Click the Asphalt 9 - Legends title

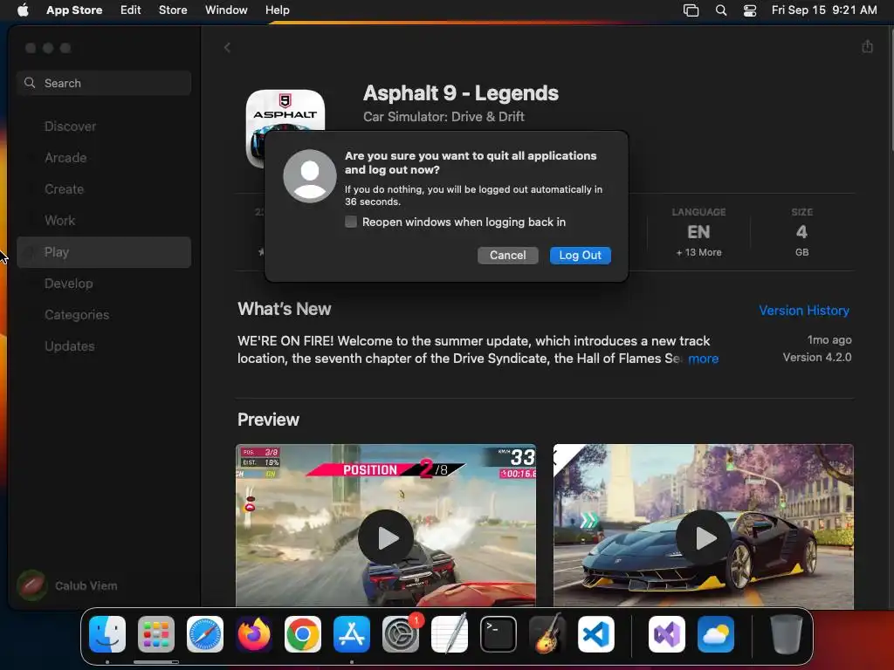pyautogui.click(x=461, y=93)
